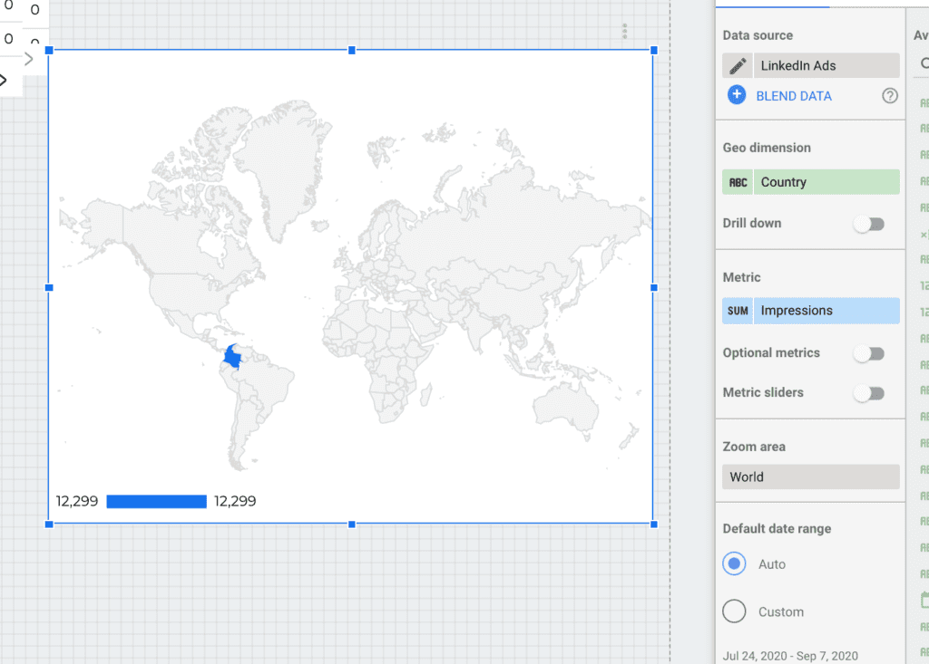
Task: Choose the Custom date range radio button
Action: (734, 611)
